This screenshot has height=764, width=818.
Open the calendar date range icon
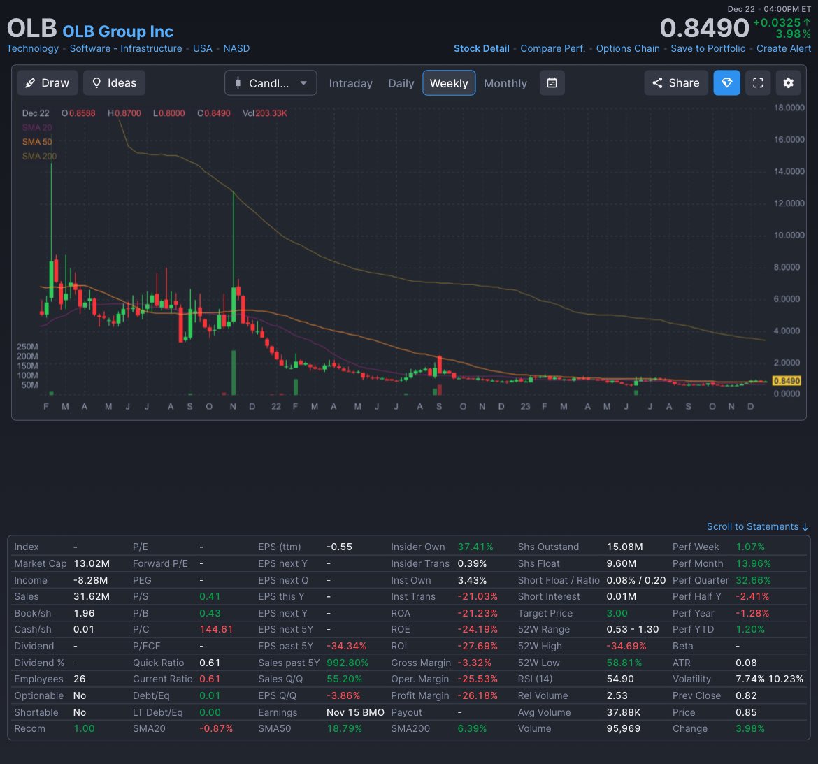(552, 83)
